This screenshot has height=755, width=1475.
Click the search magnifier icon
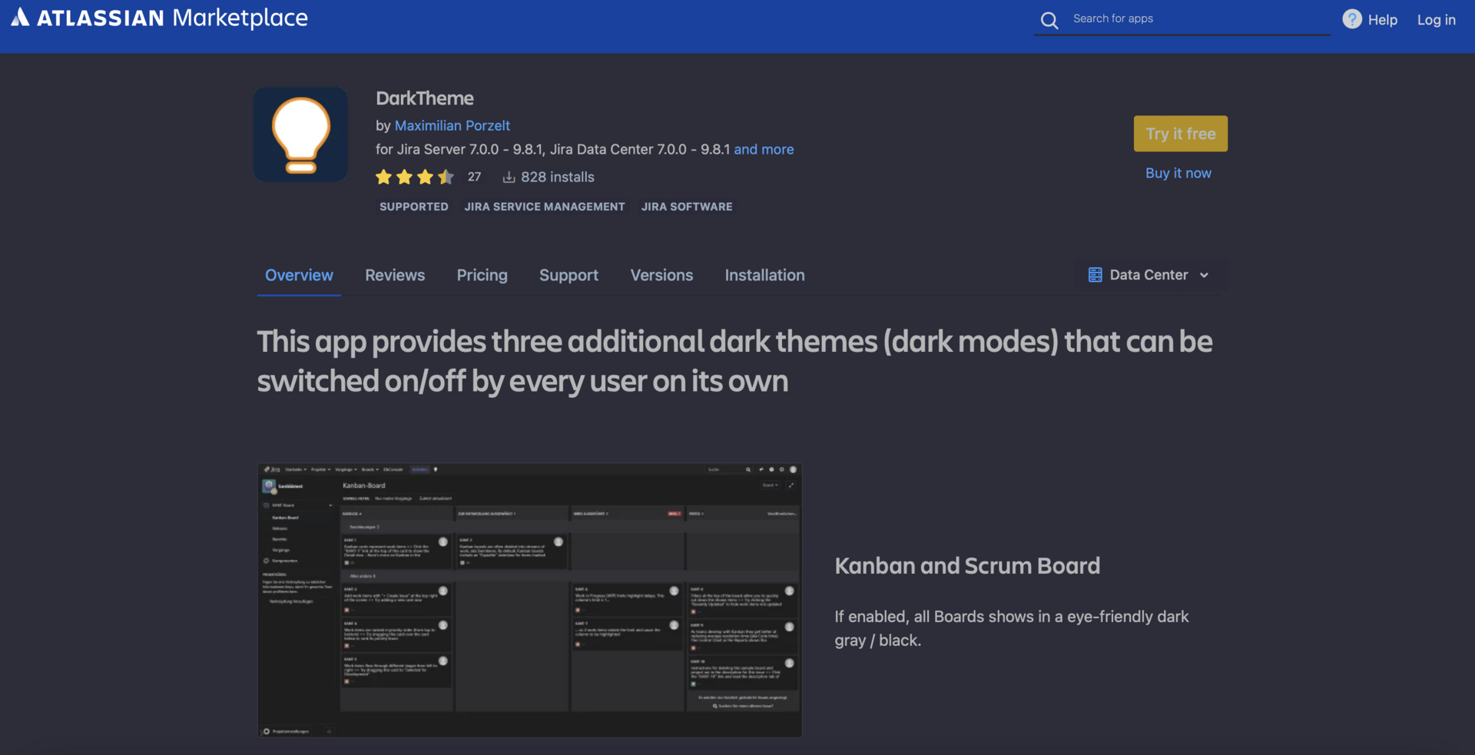pos(1049,20)
